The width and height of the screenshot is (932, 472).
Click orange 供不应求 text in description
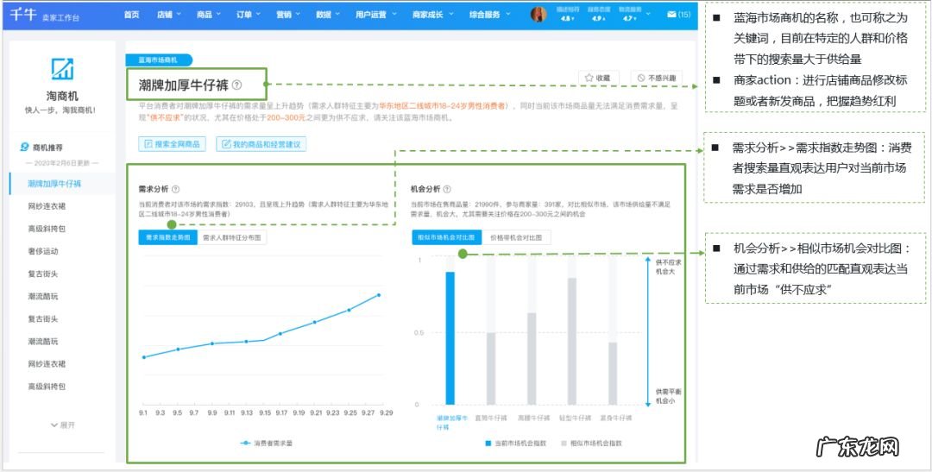(165, 117)
